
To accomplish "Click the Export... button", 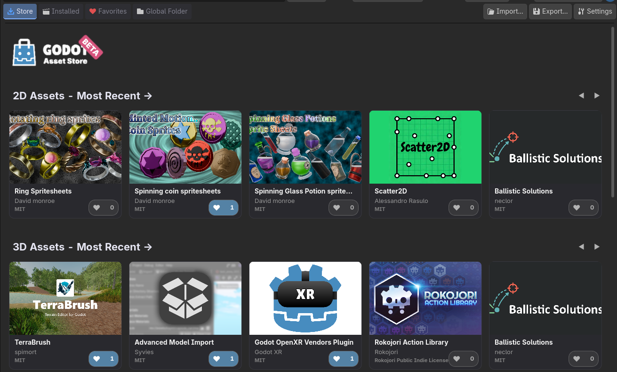I will [550, 11].
